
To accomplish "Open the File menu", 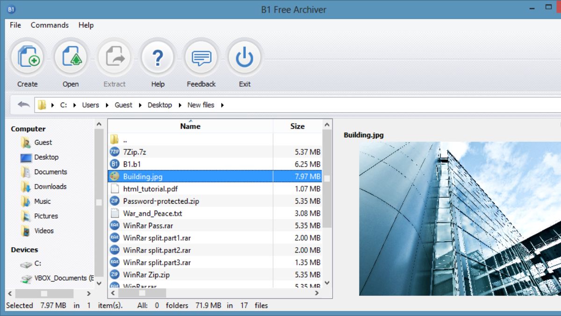I will [15, 25].
